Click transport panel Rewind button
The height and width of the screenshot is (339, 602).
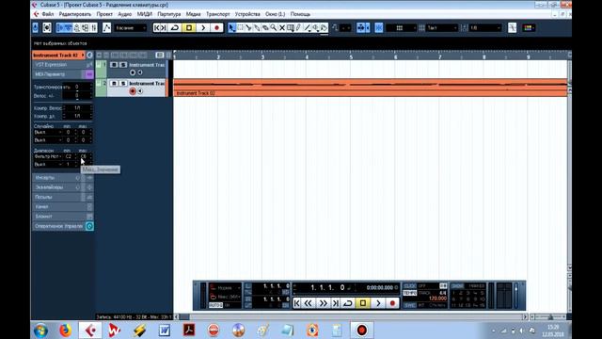[309, 303]
